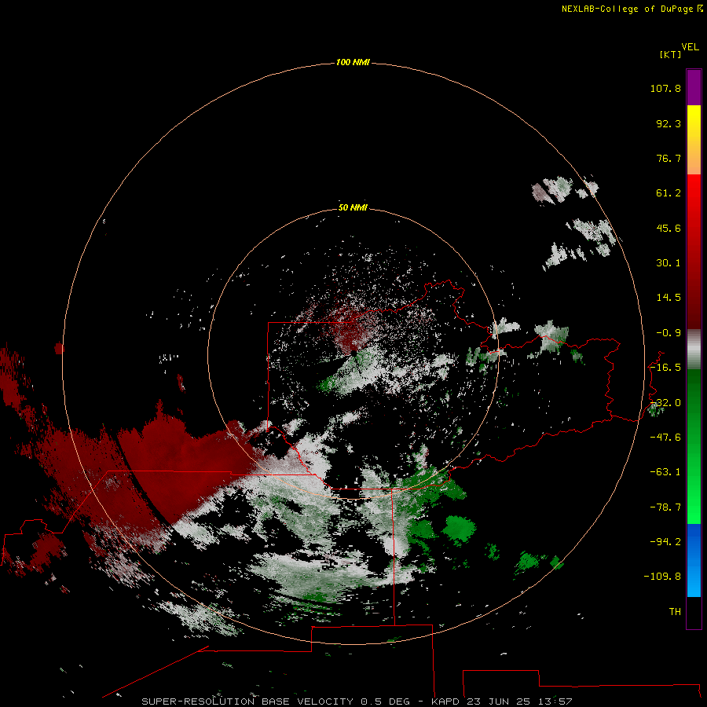Click the [KT] units label
The width and height of the screenshot is (707, 707).
[x=670, y=54]
